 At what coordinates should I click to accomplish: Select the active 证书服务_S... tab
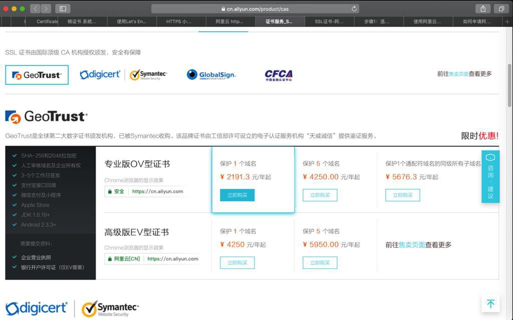pyautogui.click(x=280, y=22)
